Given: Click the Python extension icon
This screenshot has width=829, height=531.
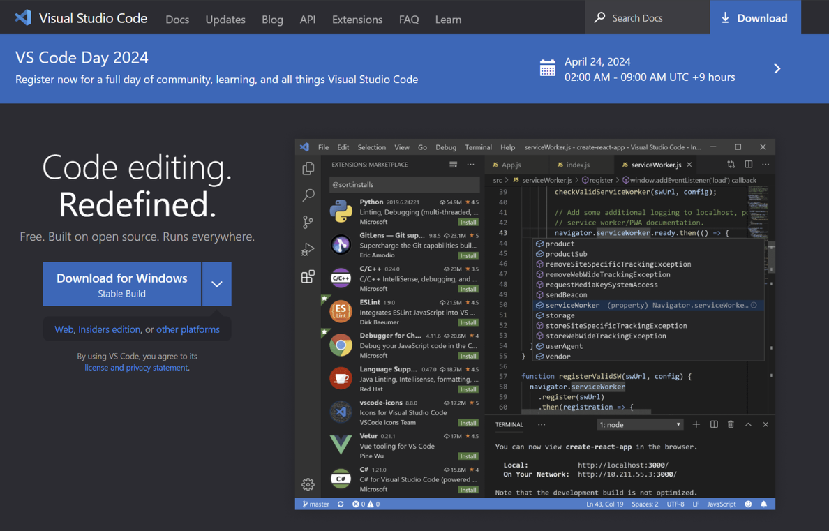Looking at the screenshot, I should click(x=341, y=211).
